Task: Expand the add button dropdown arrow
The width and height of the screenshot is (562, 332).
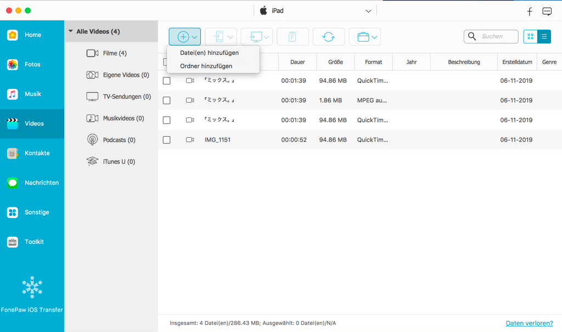Action: [194, 37]
